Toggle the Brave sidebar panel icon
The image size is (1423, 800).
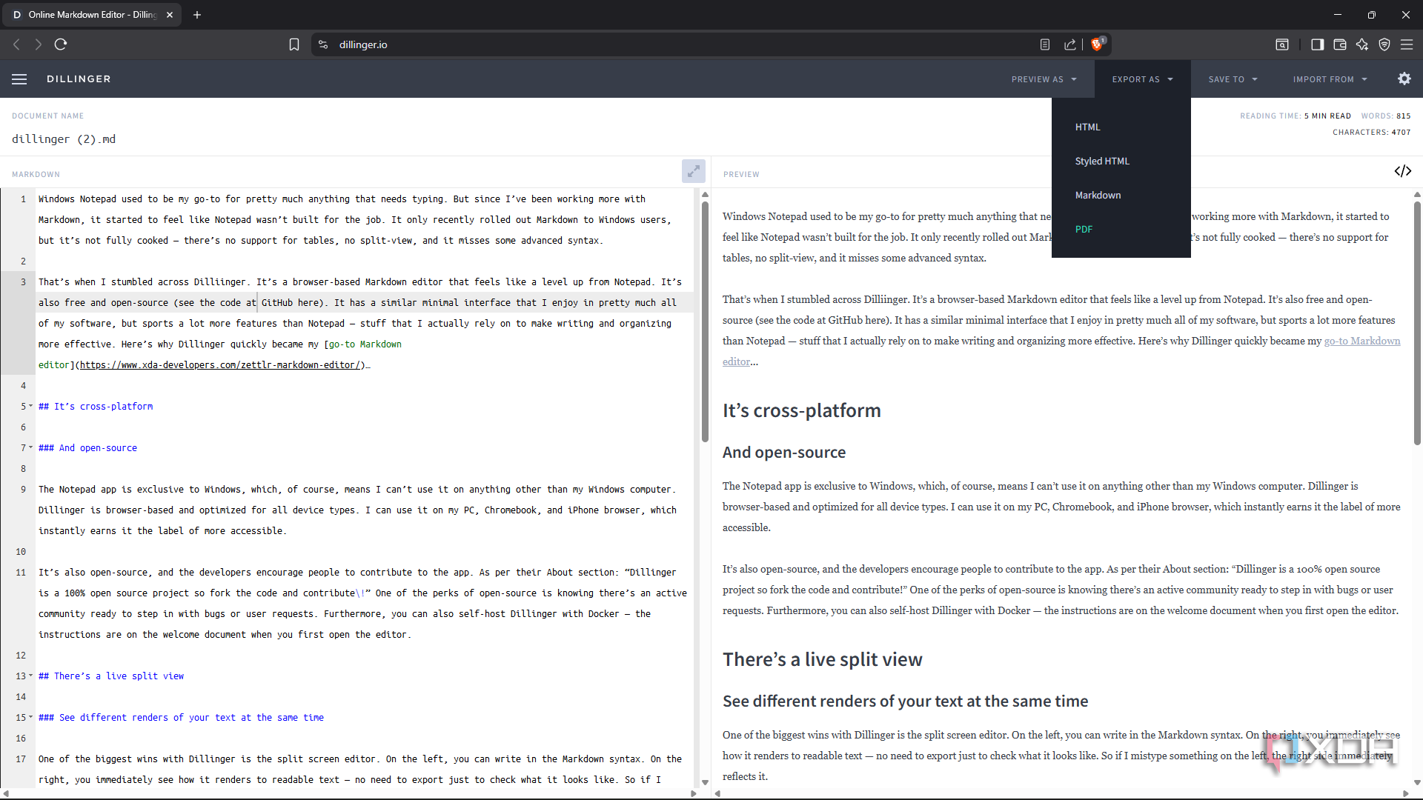click(x=1317, y=44)
